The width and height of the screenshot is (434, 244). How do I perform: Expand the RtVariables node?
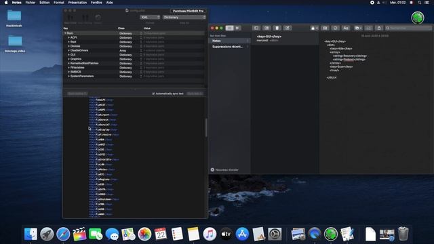tap(68, 68)
